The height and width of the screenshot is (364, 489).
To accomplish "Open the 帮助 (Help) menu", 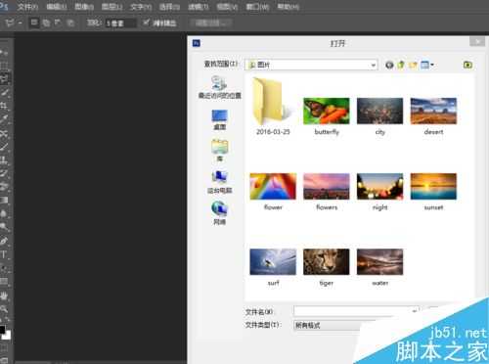I will pos(288,7).
